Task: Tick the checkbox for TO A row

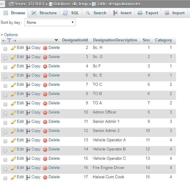Action: coord(5,104)
